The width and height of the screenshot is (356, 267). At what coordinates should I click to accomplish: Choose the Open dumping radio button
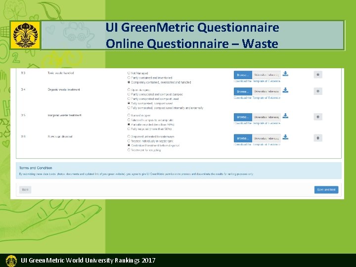click(129, 89)
